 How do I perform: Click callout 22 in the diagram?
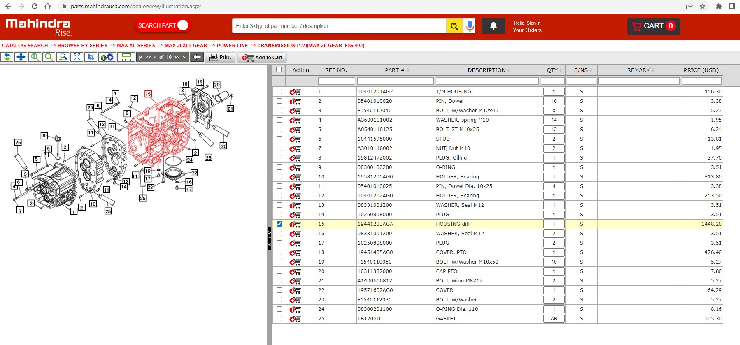click(x=194, y=173)
